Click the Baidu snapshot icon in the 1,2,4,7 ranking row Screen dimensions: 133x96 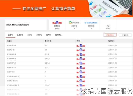[81, 68]
